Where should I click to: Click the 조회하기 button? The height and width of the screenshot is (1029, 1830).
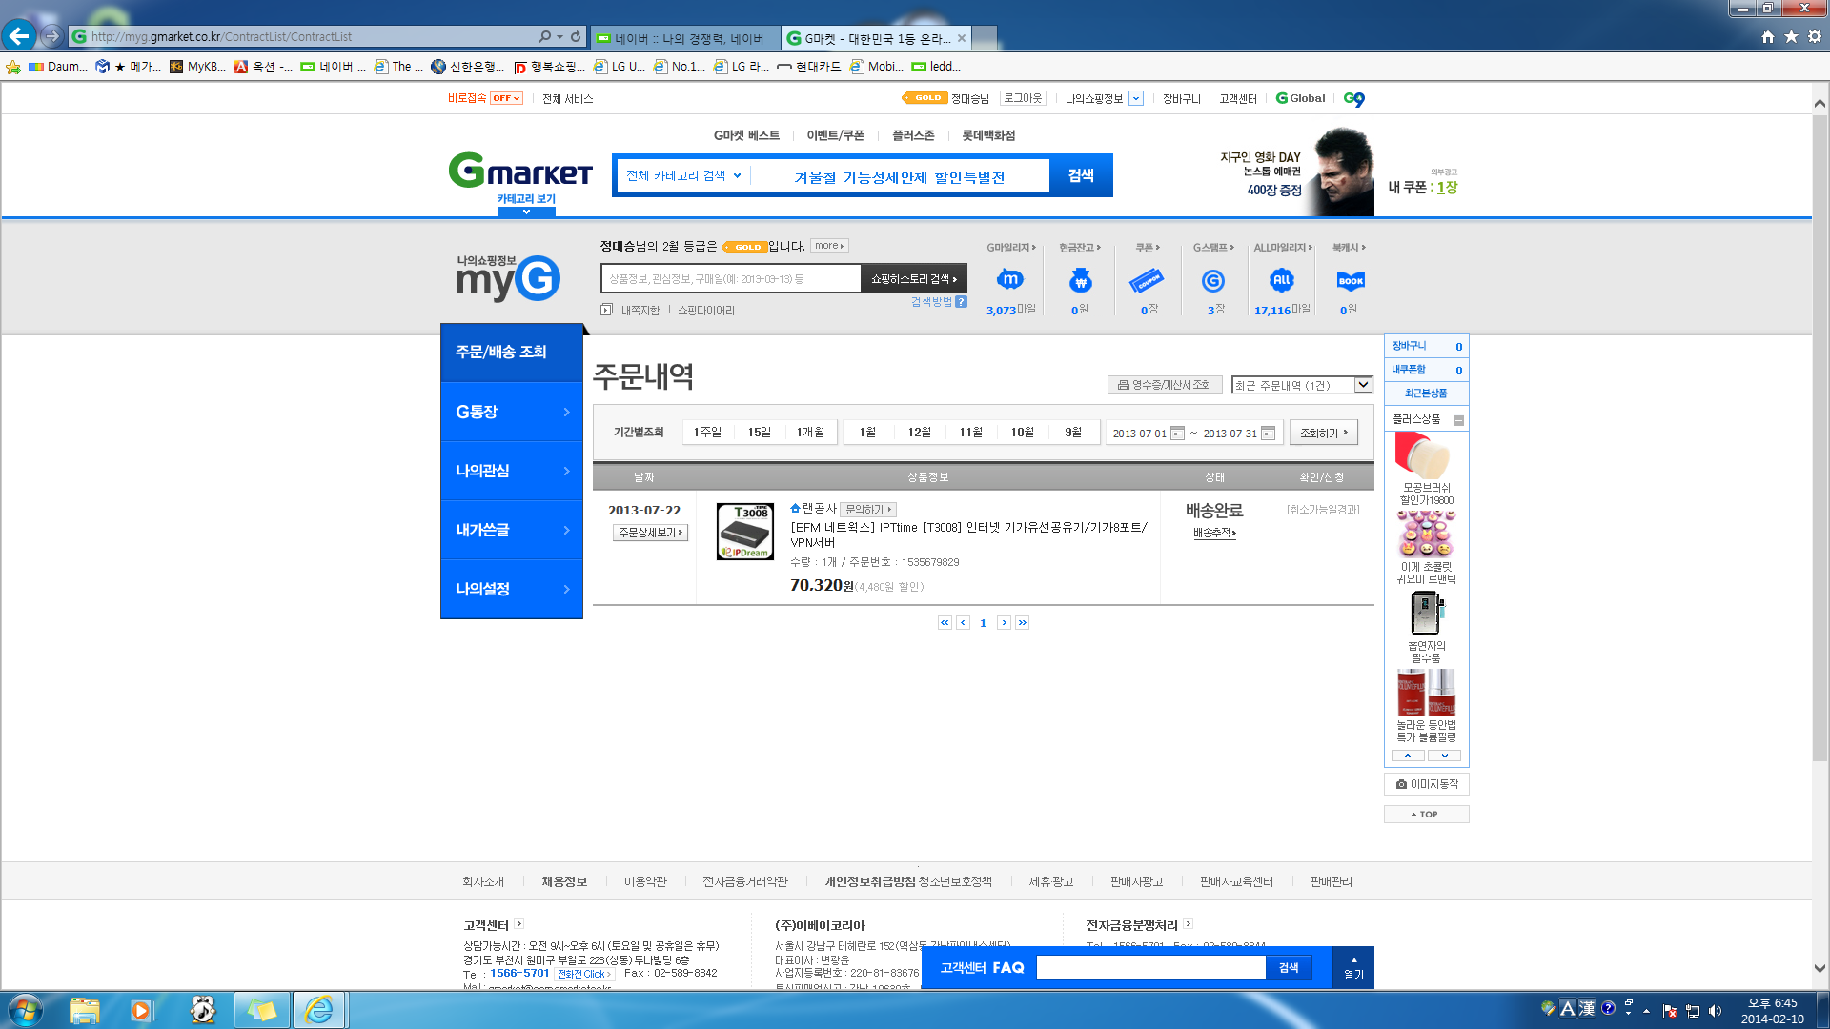(1324, 433)
